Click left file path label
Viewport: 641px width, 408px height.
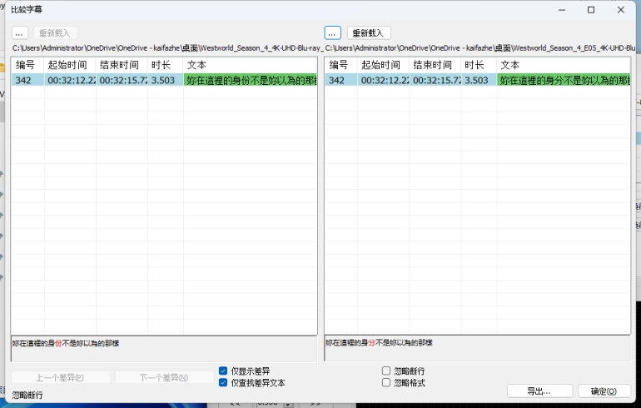click(x=167, y=48)
